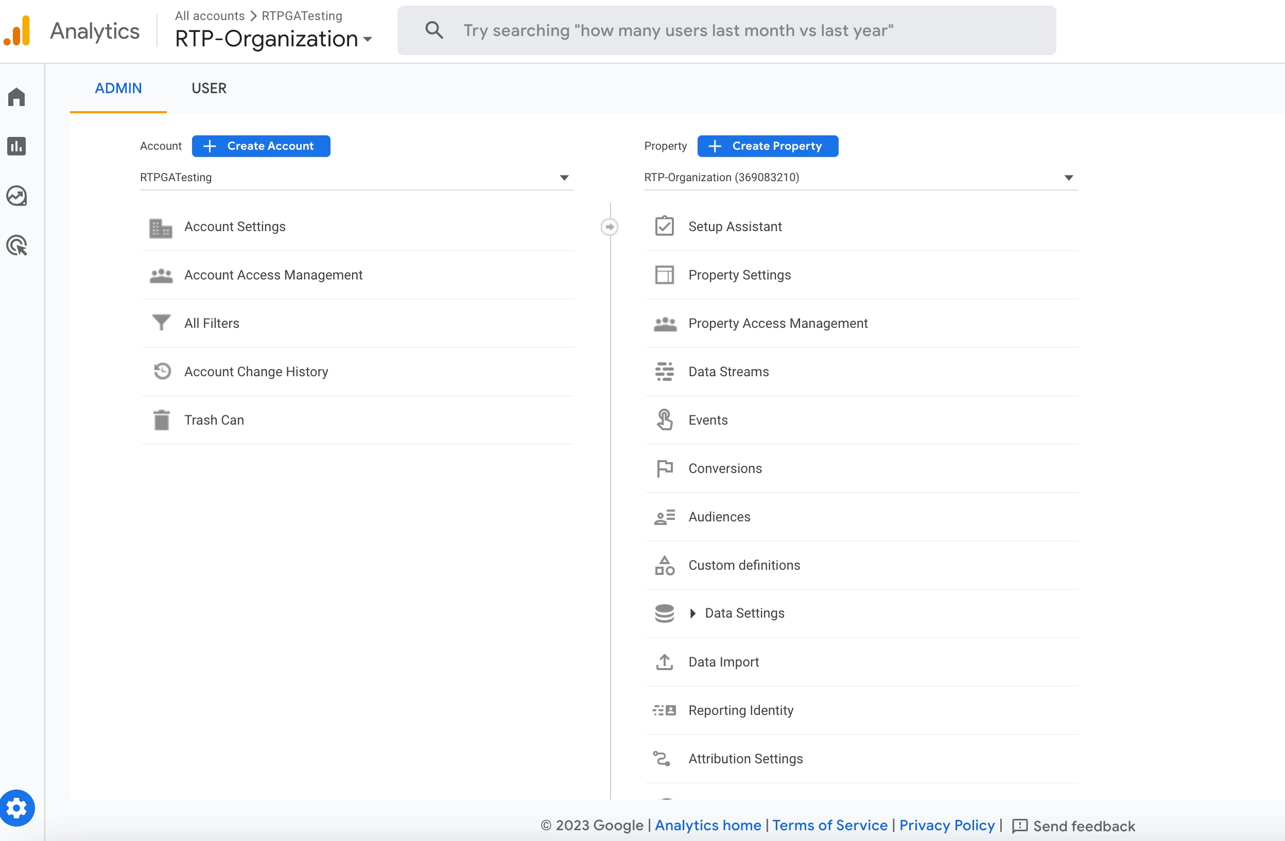
Task: Click the Create Account button
Action: tap(261, 146)
